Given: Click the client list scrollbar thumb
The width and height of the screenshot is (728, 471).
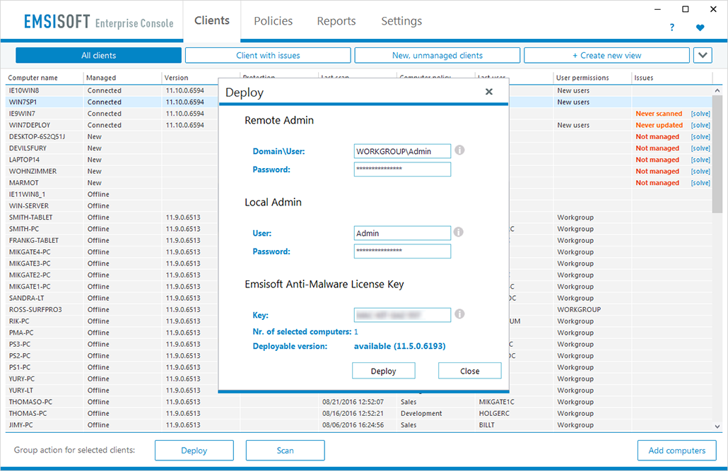Looking at the screenshot, I should coord(717,154).
